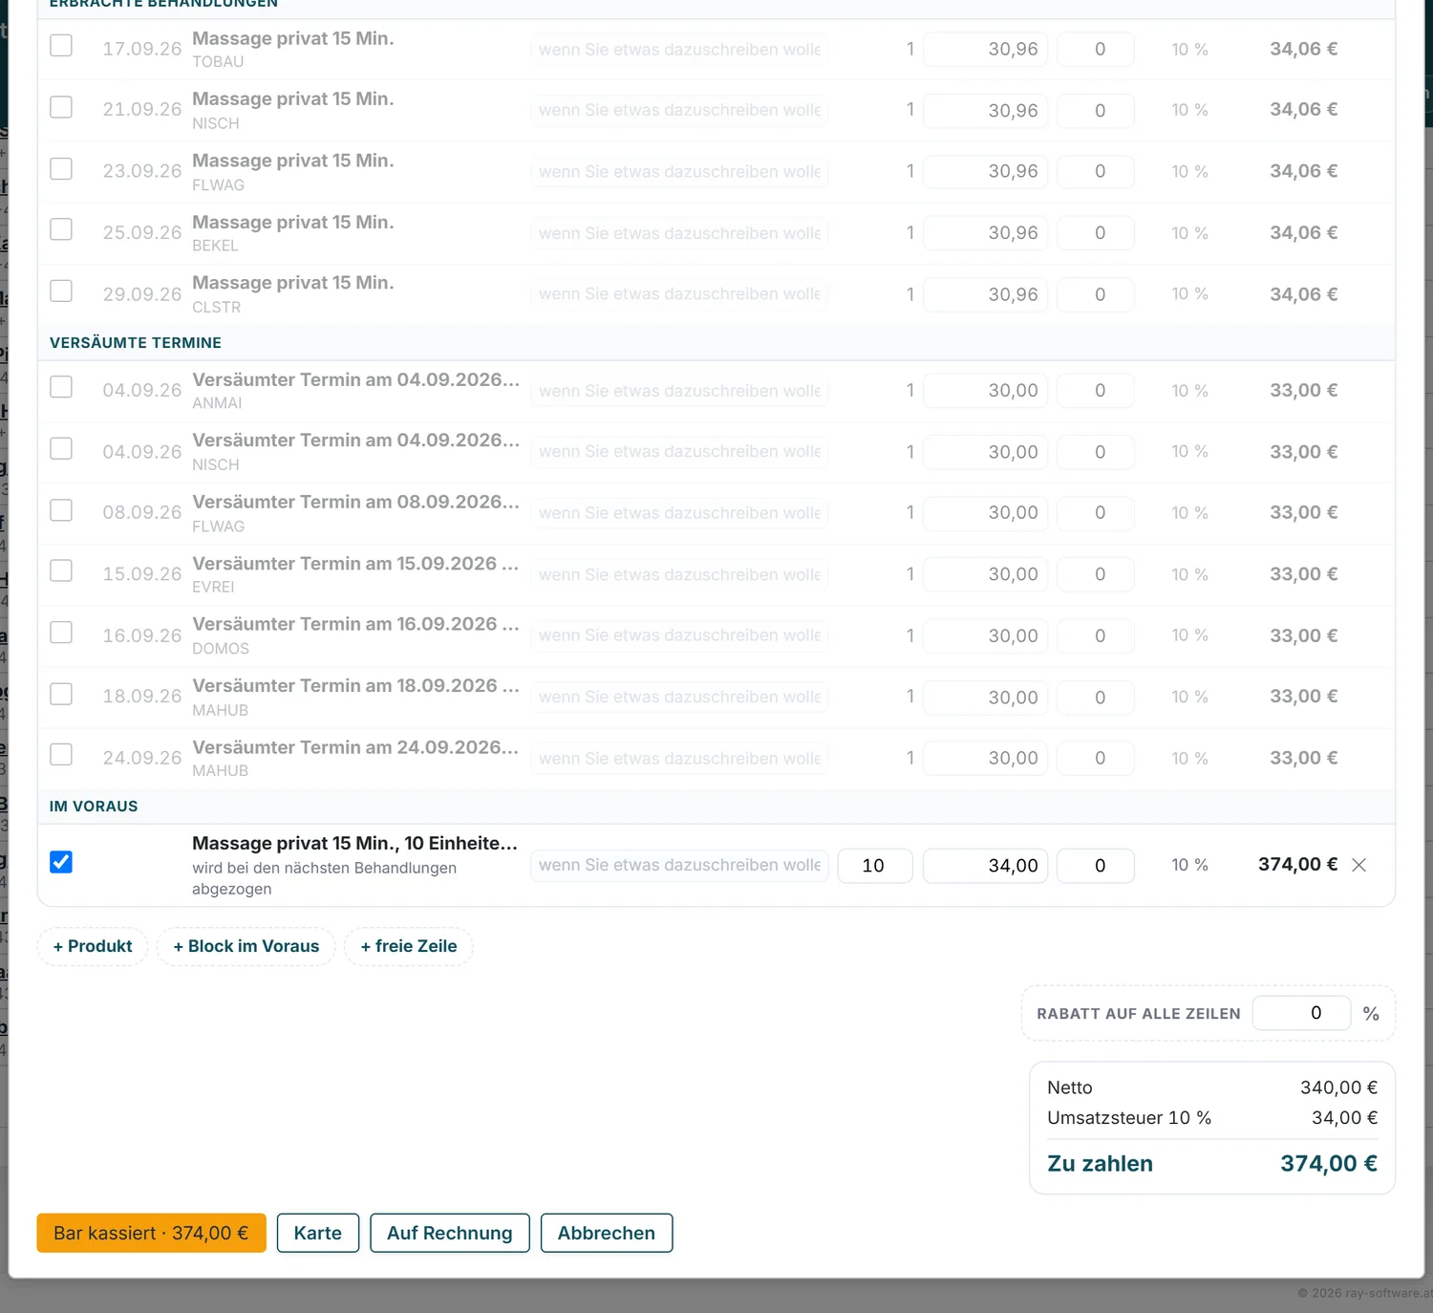Viewport: 1433px width, 1313px height.
Task: Choose Karte as payment method
Action: pos(318,1233)
